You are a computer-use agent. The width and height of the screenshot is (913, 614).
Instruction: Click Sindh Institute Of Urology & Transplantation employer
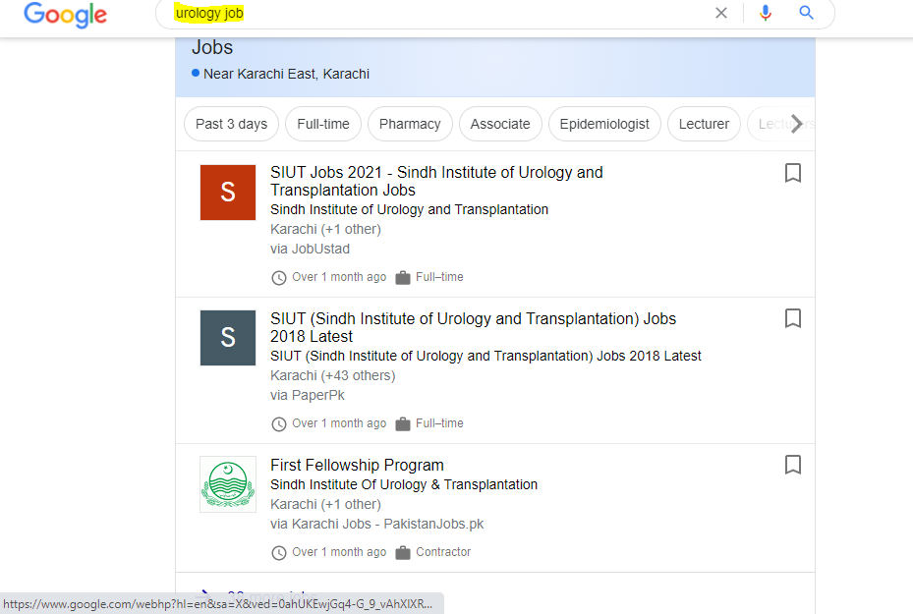[404, 484]
